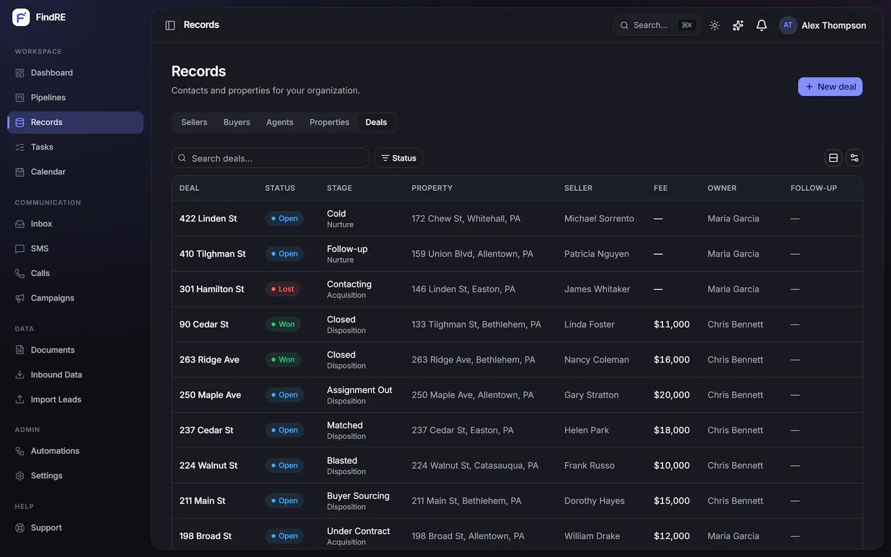Switch to the Sellers tab

click(x=194, y=123)
